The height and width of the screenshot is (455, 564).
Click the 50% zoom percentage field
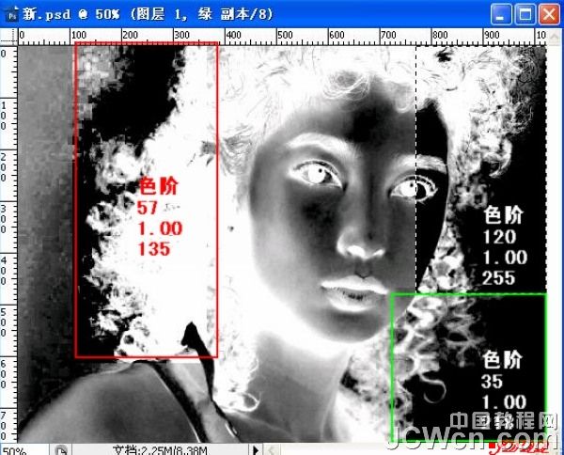click(x=23, y=450)
